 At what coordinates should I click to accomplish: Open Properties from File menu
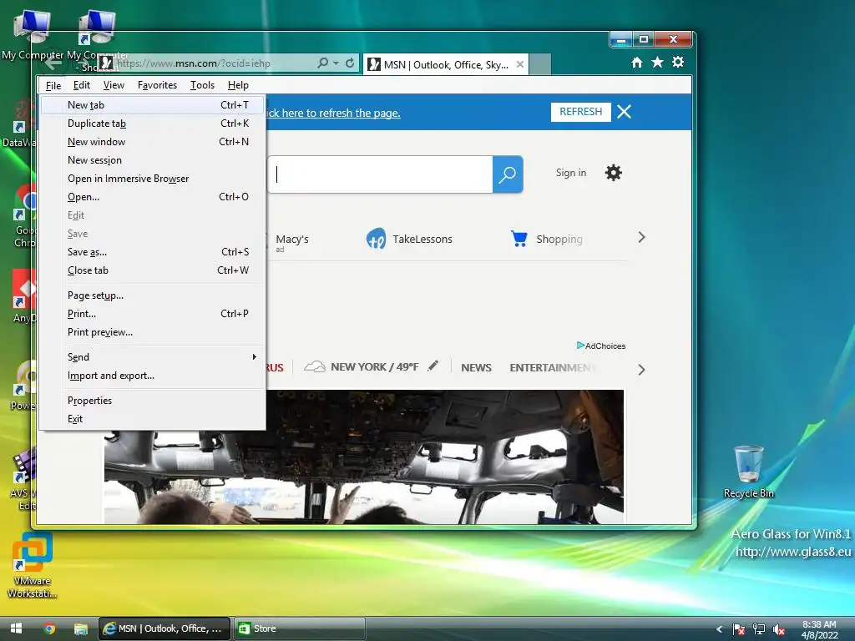click(x=153, y=401)
